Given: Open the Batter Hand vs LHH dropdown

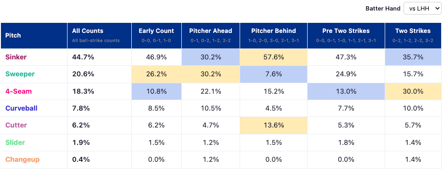Looking at the screenshot, I should [x=422, y=8].
